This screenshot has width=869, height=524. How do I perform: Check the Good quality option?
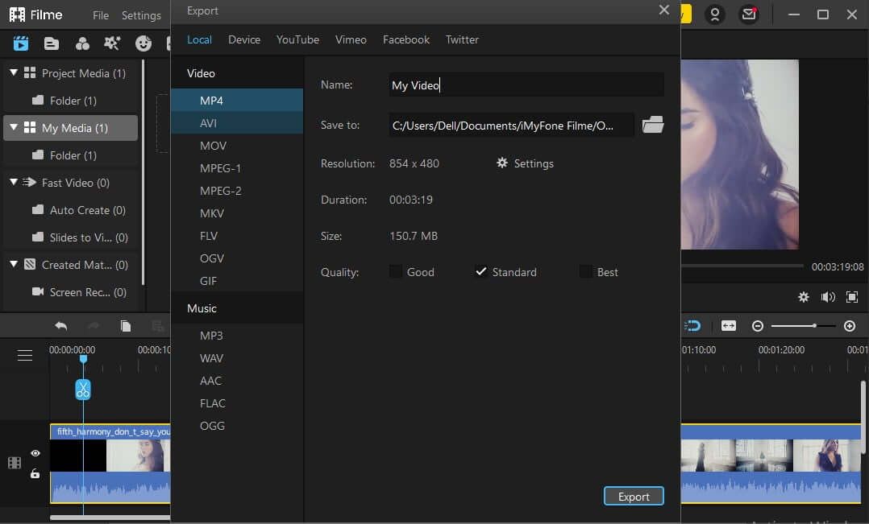coord(396,272)
